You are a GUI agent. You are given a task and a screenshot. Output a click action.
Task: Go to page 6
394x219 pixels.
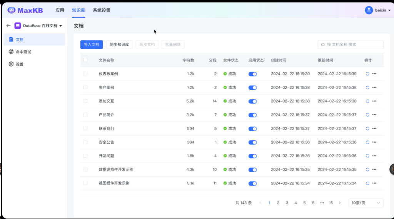point(313,203)
